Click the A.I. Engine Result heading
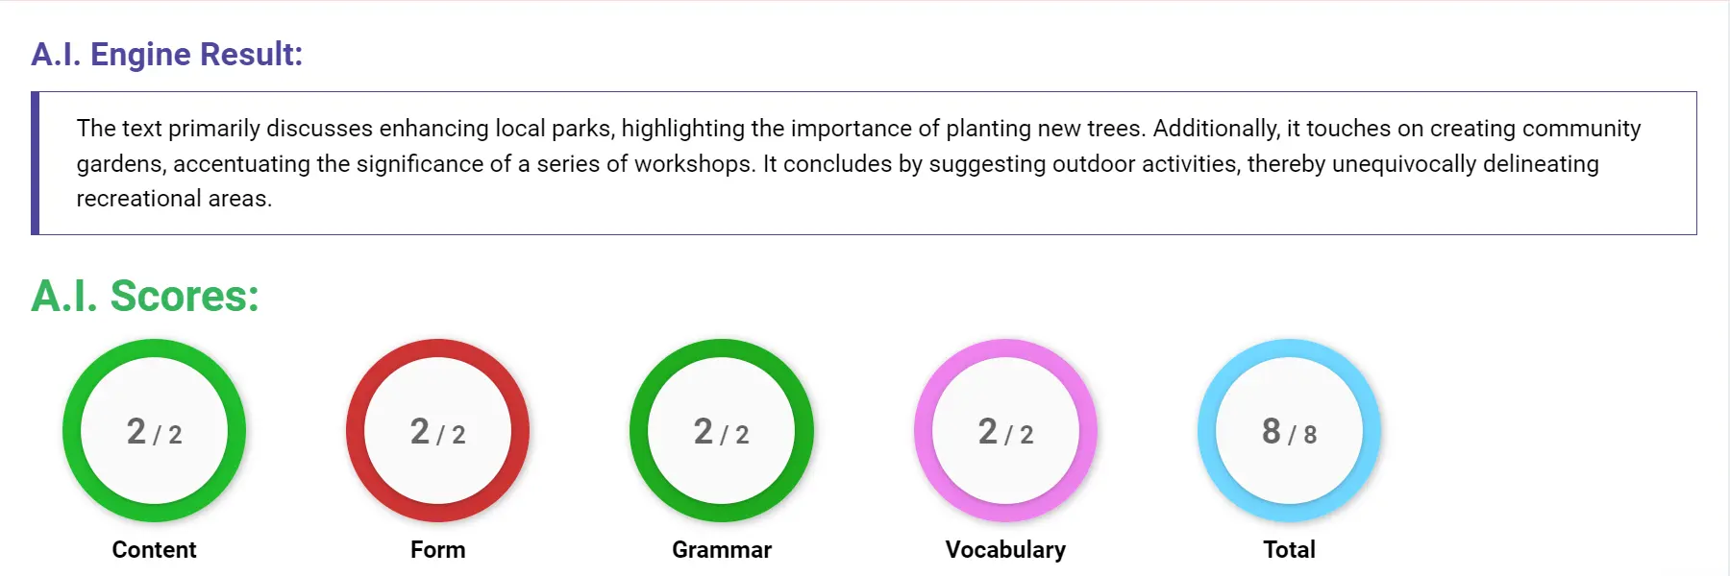The height and width of the screenshot is (576, 1730). 166,55
